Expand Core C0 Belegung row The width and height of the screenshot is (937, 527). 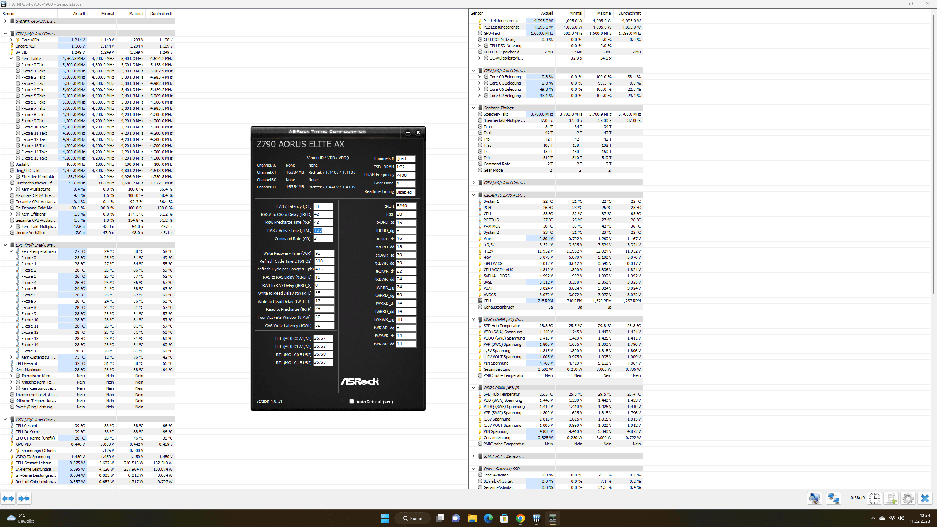pyautogui.click(x=479, y=77)
